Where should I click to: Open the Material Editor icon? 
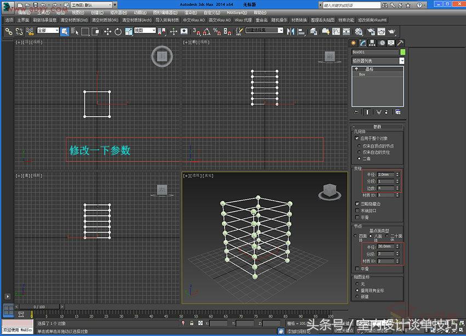click(x=359, y=31)
